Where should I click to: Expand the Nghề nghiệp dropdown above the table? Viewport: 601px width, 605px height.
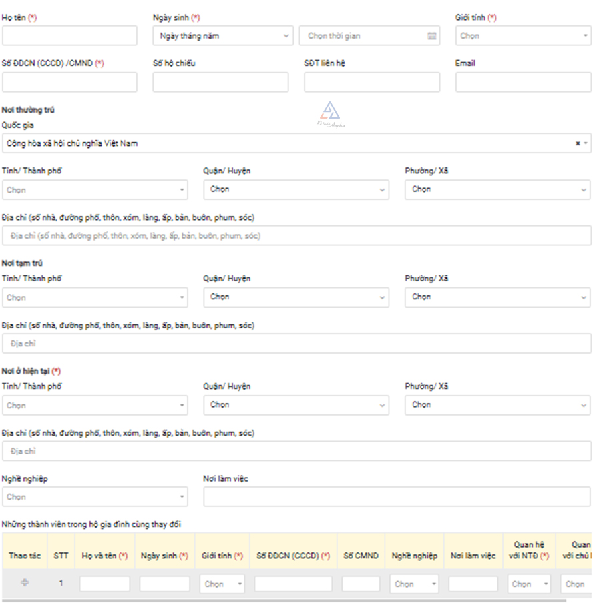(95, 497)
